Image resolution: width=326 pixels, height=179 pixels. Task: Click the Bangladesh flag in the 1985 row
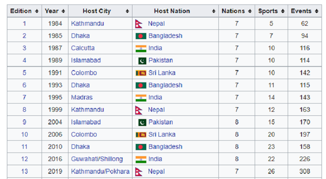pos(141,36)
